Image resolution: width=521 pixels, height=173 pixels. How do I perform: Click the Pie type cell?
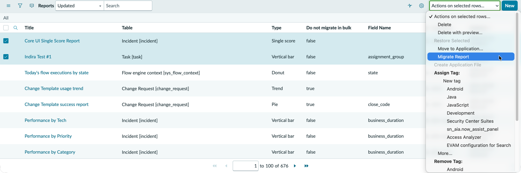274,105
